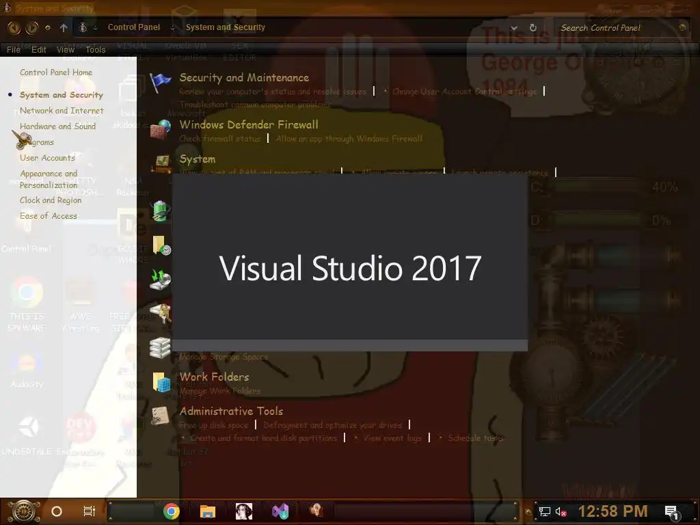Click Change User Account Control settings
Screen dimensions: 700x525
[x=464, y=92]
